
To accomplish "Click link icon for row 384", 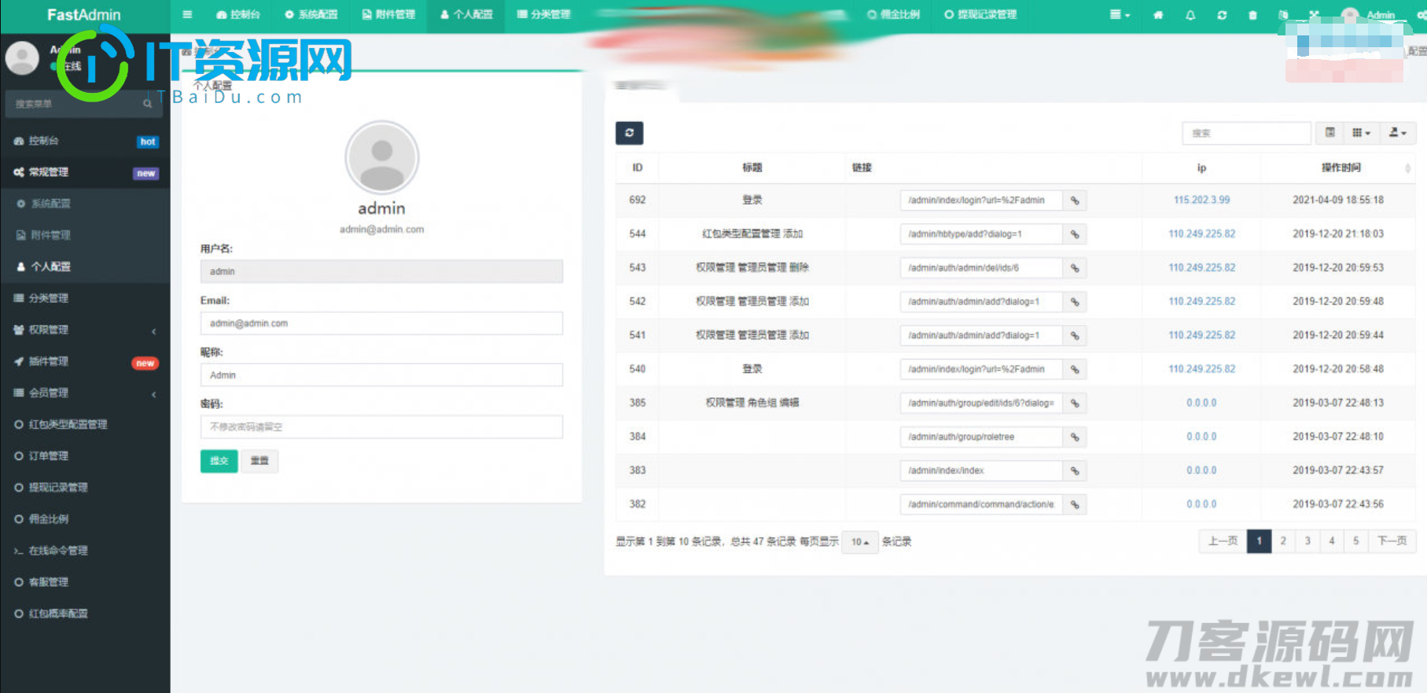I will (1075, 437).
